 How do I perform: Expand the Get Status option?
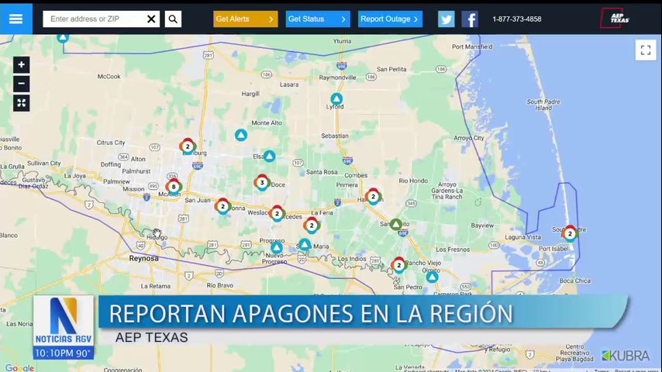(x=317, y=19)
